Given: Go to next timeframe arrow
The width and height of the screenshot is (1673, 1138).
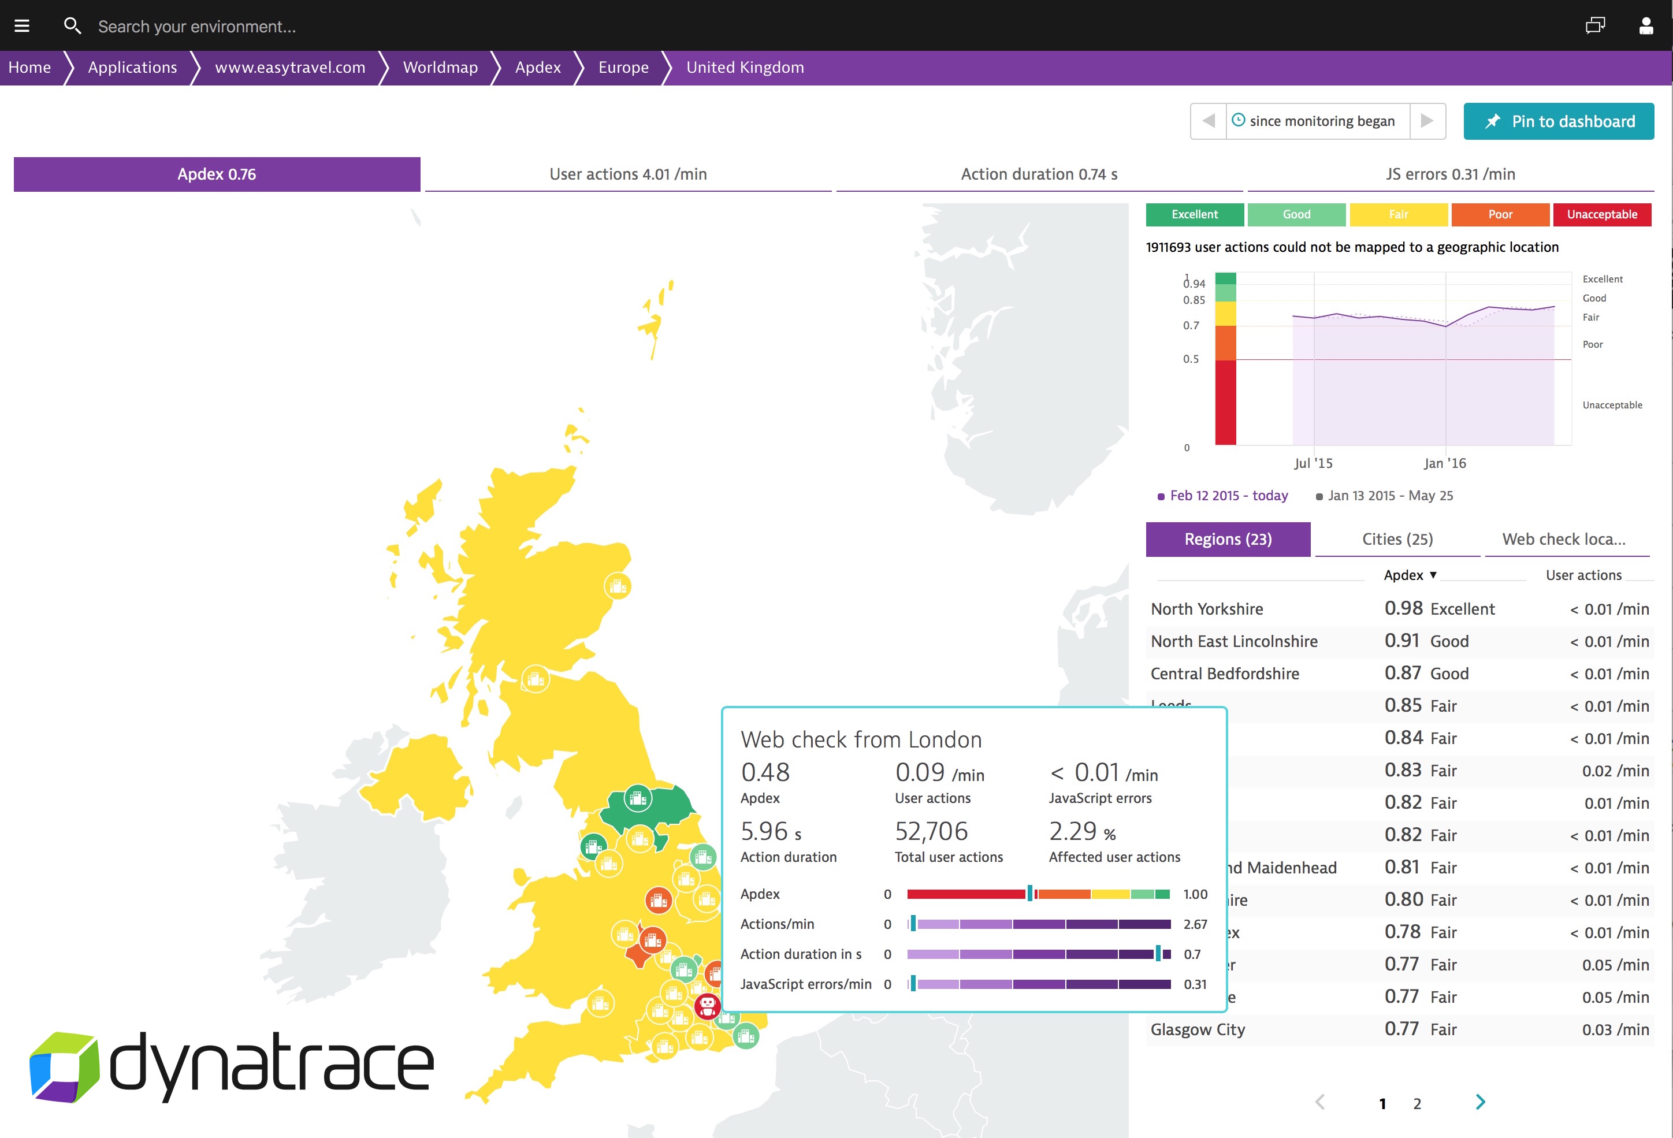Looking at the screenshot, I should click(1427, 121).
